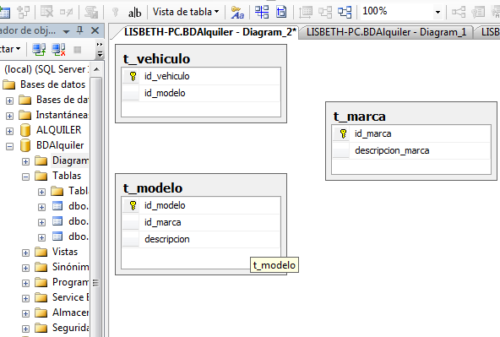Click Delete Tables From Database icon
Screen dimensions: 500x337
[x=47, y=12]
